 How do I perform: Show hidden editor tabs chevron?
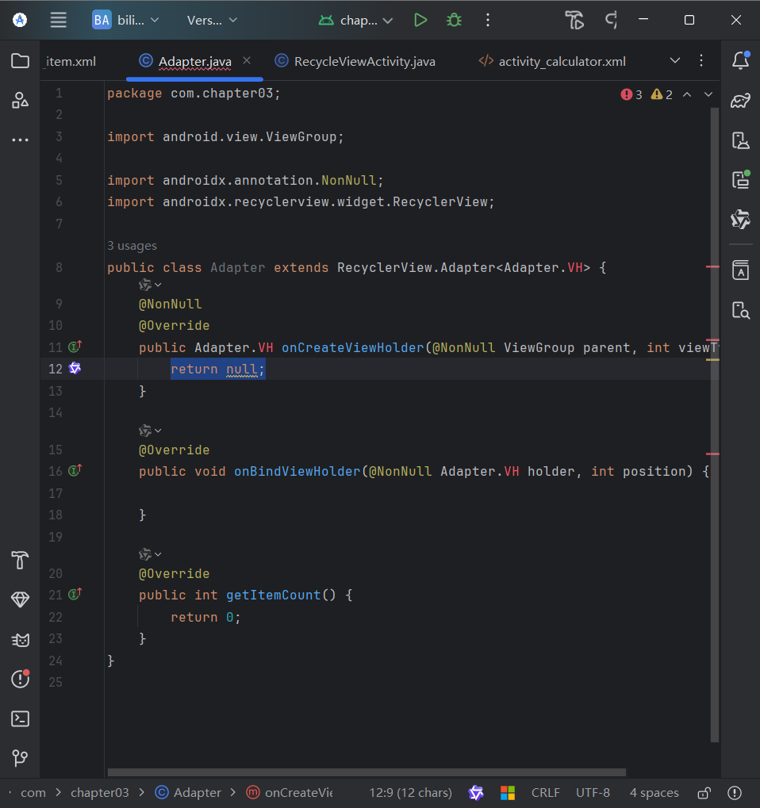point(675,61)
